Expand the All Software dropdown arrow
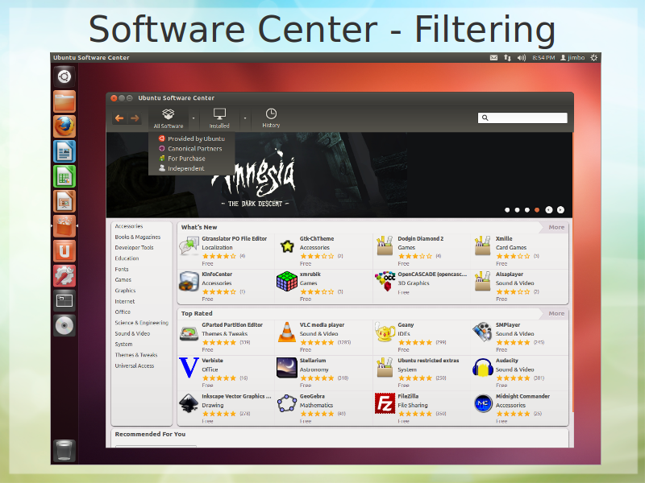This screenshot has height=483, width=645. (193, 118)
